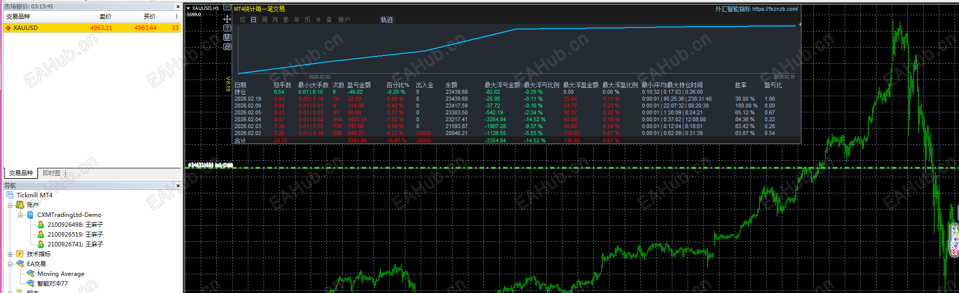Open the question mark help icon
The height and width of the screenshot is (293, 959).
[227, 28]
